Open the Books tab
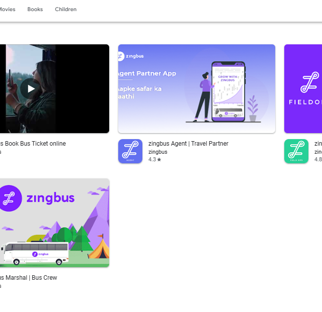 tap(35, 9)
